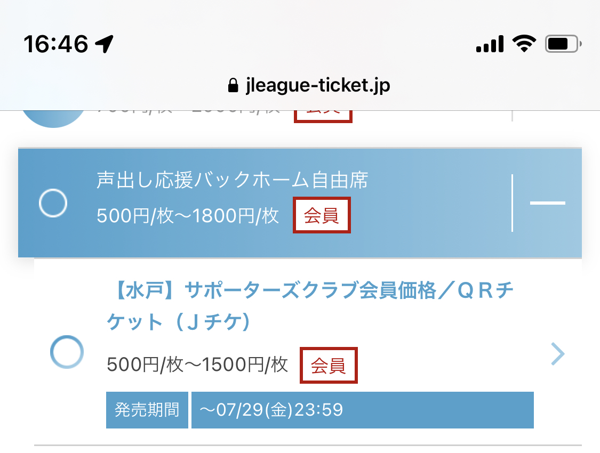600x453 pixels.
Task: Tap the padlock icon beside the URL
Action: tap(233, 86)
